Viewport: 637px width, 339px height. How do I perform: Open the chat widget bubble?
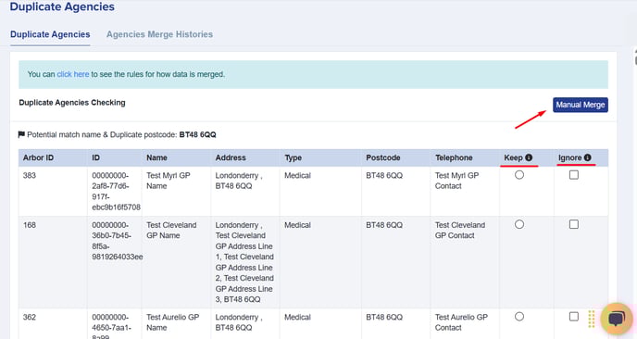[617, 319]
